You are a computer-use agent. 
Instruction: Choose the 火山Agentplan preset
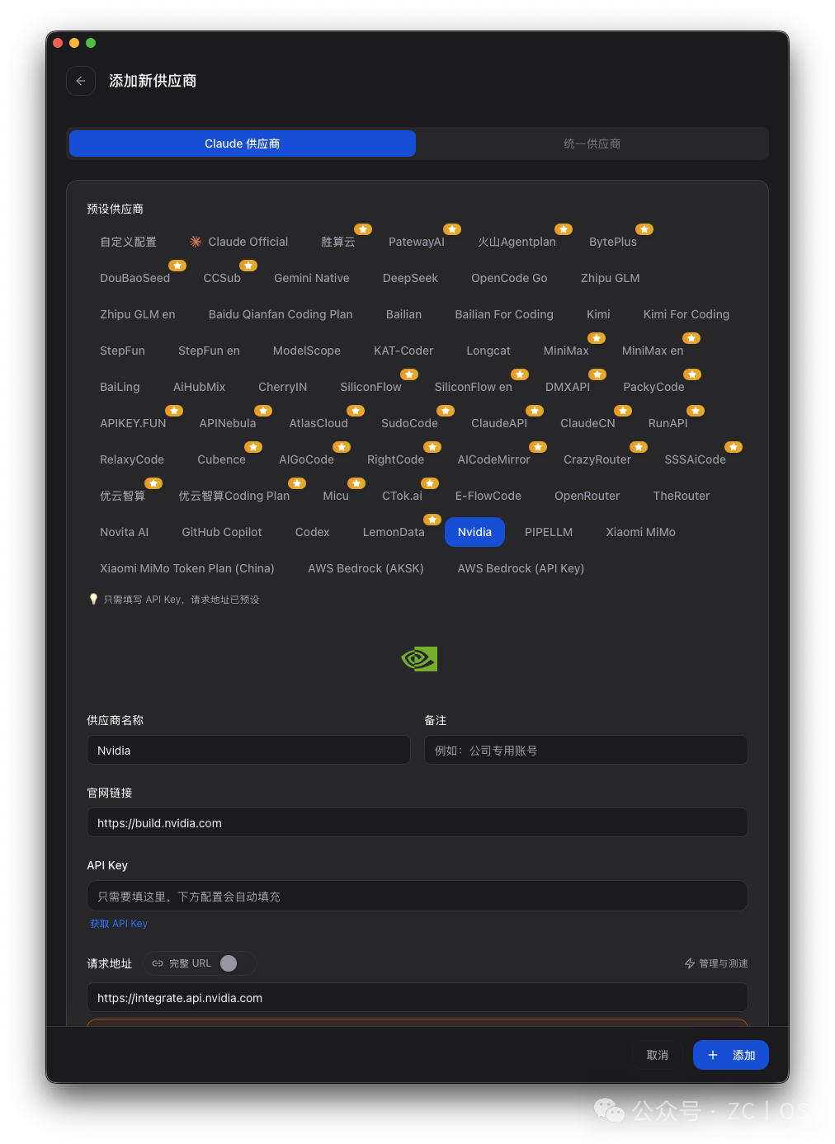(517, 242)
